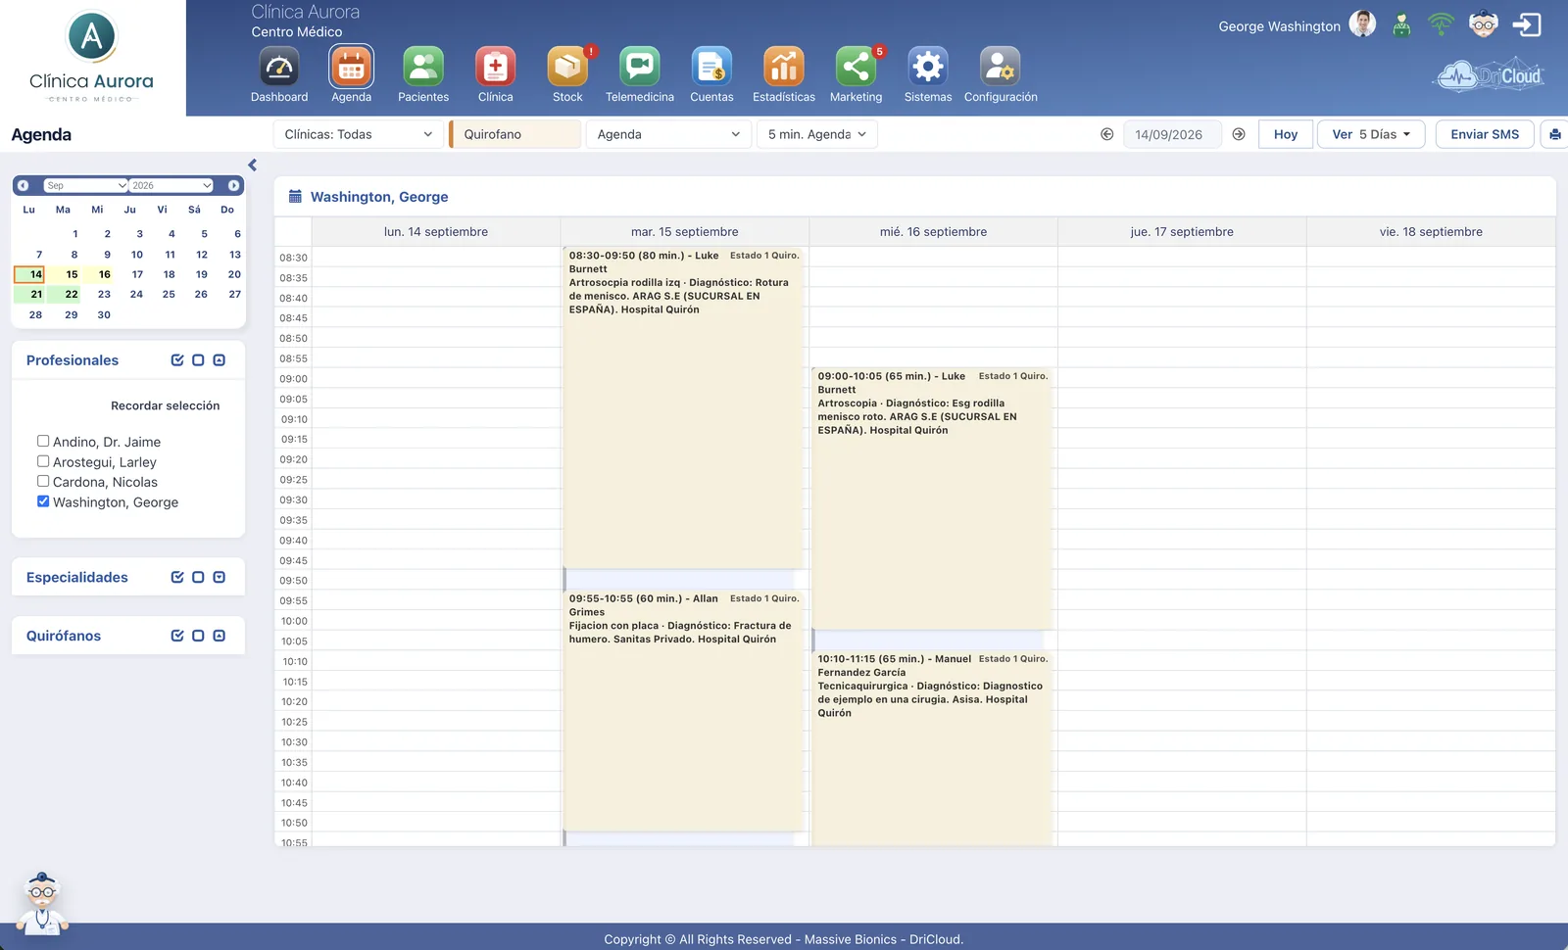1568x950 pixels.
Task: Uncheck Washington, George checkbox
Action: (43, 501)
